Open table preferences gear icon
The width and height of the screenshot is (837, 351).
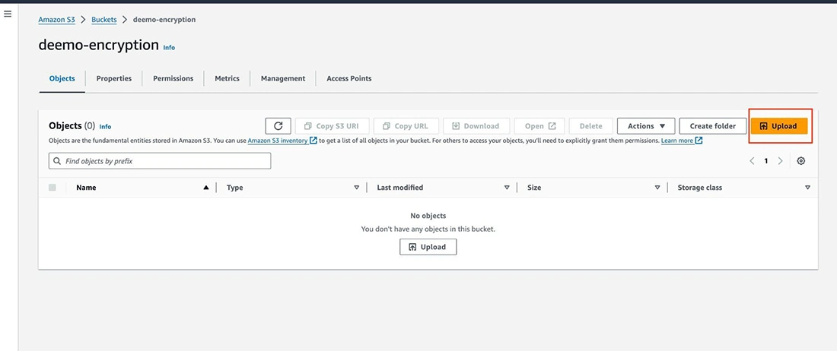coord(800,161)
